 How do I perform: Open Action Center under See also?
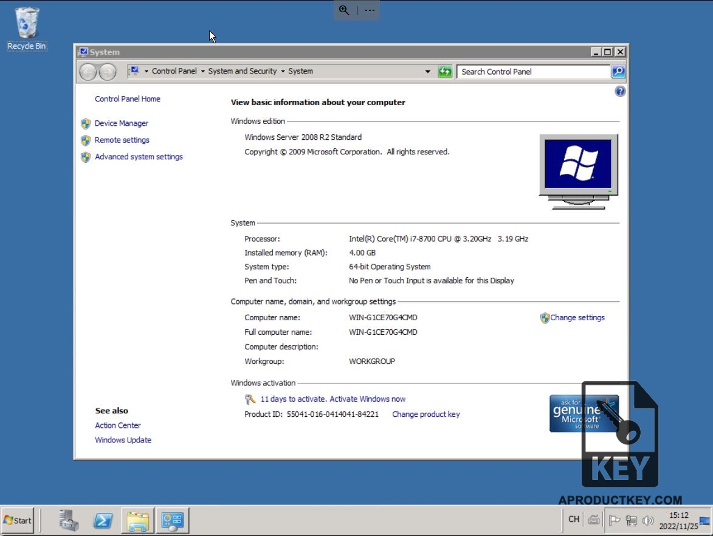[118, 425]
